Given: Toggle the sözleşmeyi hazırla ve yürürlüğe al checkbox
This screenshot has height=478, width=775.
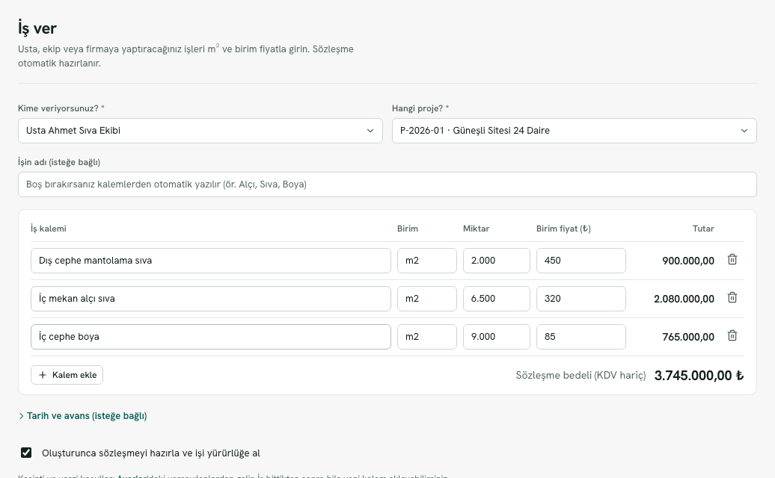Looking at the screenshot, I should click(x=26, y=453).
